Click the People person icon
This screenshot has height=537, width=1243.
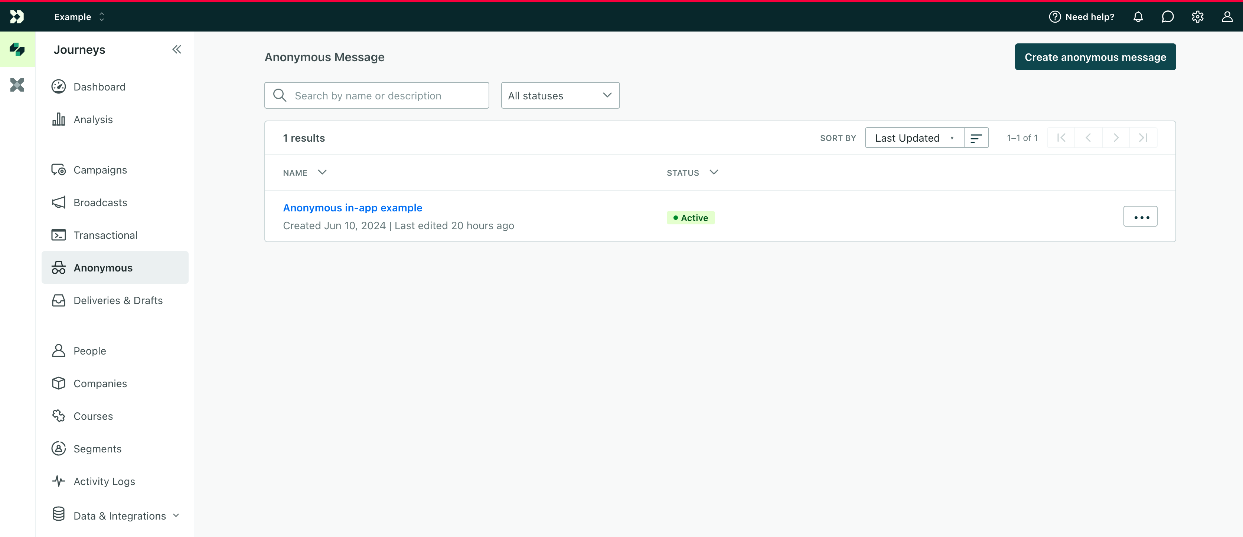[59, 350]
